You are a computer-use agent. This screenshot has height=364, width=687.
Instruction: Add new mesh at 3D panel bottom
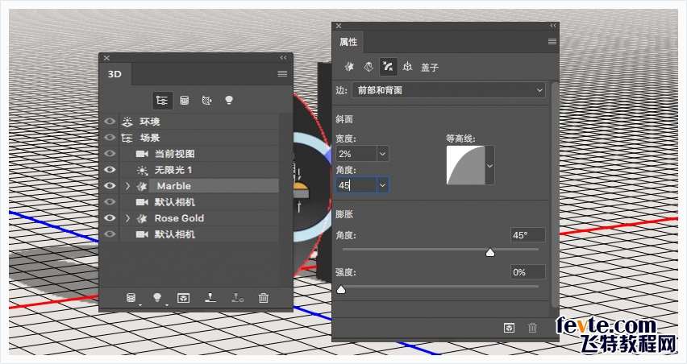[x=131, y=298]
